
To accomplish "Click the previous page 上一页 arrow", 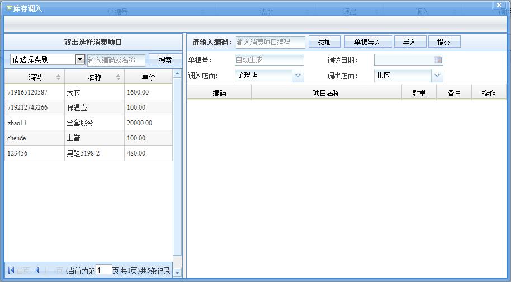I will pyautogui.click(x=37, y=271).
